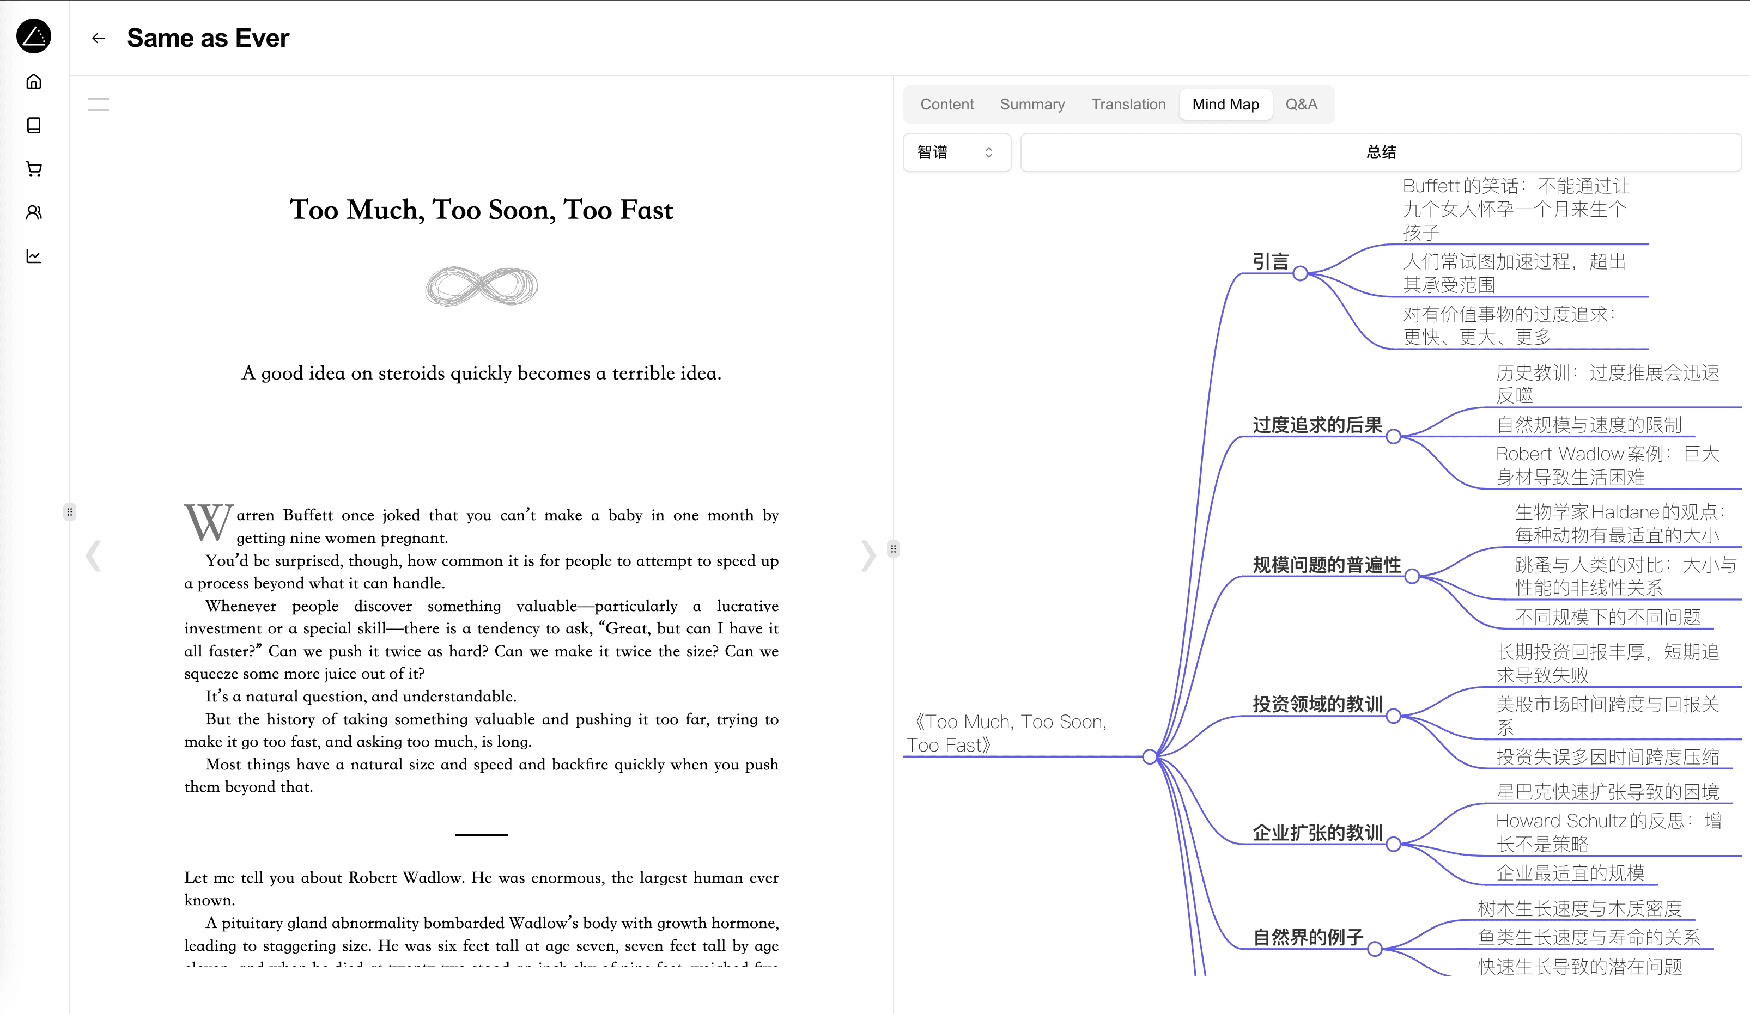Grab the pane divider drag handle

(893, 549)
